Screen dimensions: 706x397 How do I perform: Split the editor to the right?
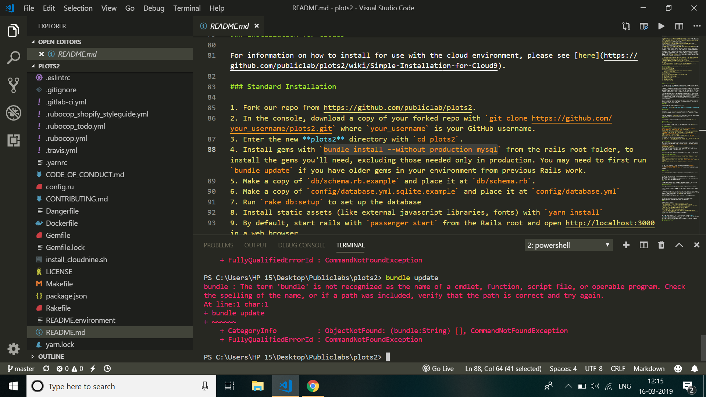tap(679, 26)
